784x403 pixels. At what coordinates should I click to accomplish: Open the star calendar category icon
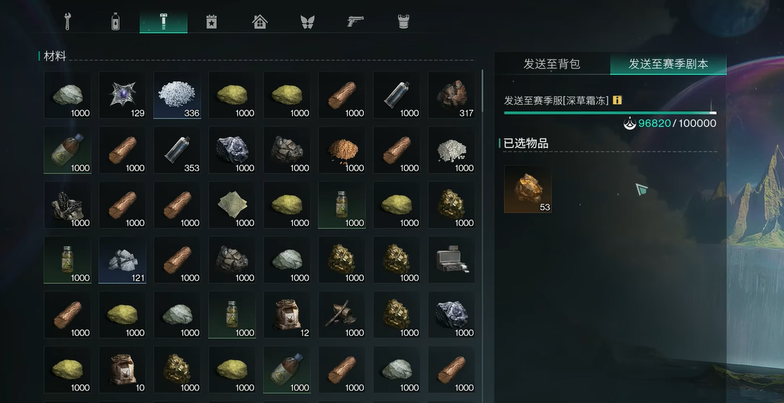coord(211,22)
